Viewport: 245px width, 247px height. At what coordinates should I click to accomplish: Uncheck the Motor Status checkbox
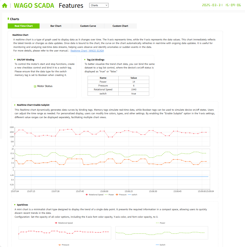click(35, 86)
